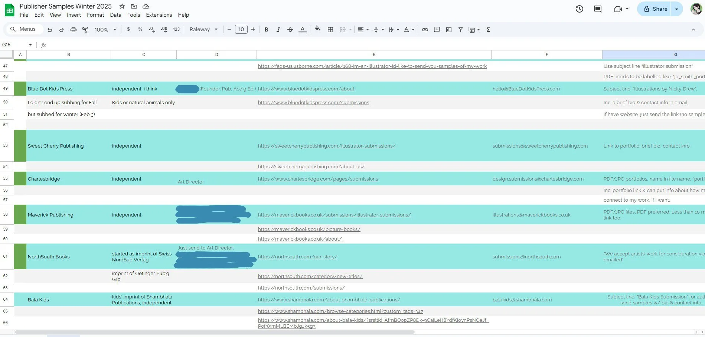
Task: Open vertical align dropdown
Action: tap(379, 30)
